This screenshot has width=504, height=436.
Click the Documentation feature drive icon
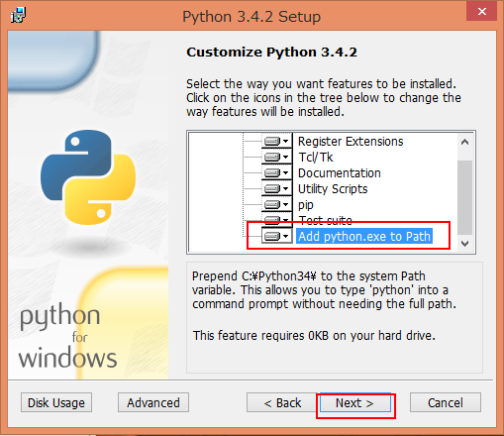(x=276, y=173)
